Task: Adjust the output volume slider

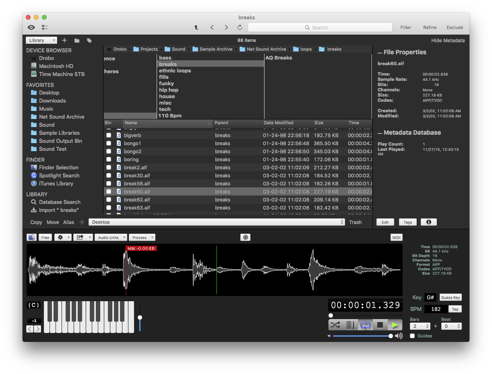Action: (362, 336)
